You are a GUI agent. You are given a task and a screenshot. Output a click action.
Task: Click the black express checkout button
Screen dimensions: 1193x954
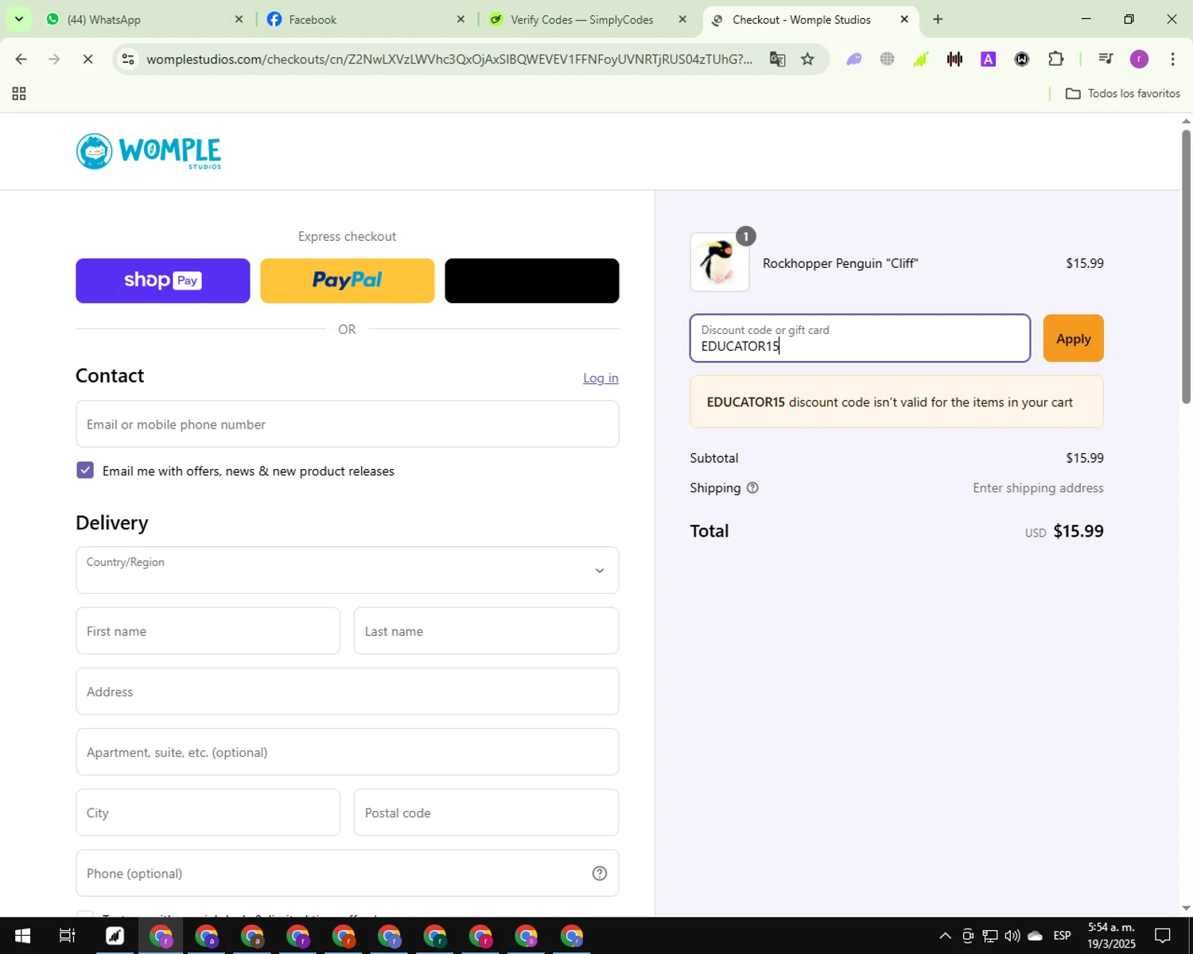[532, 281]
